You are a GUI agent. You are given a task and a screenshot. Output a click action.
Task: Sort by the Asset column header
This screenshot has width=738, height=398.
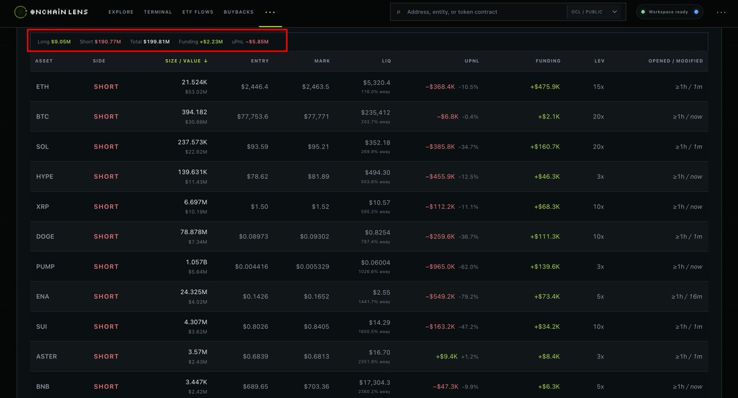(44, 61)
